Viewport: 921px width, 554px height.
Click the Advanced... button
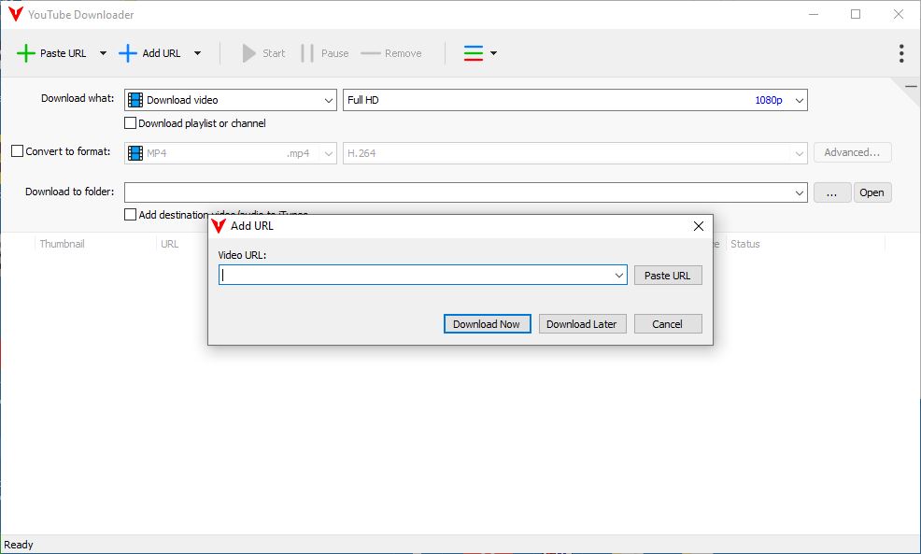click(x=852, y=152)
